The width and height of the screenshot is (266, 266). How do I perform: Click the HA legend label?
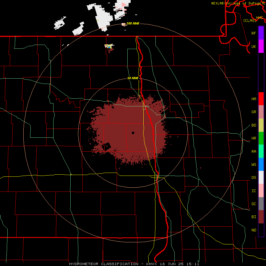click(254, 99)
